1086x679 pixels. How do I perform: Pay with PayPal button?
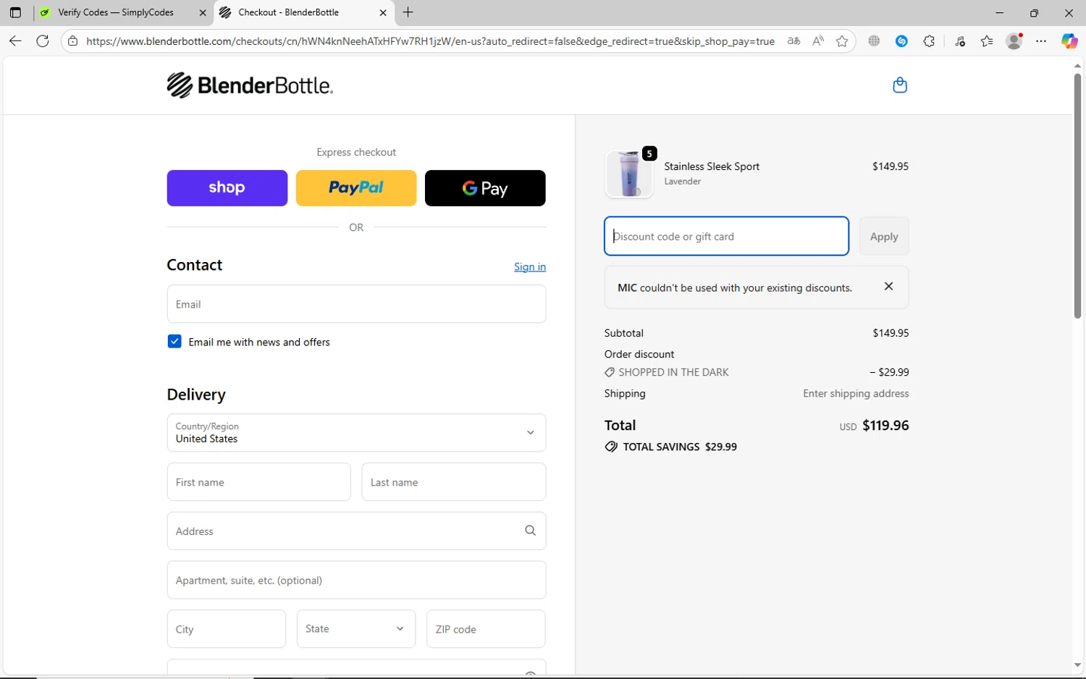pos(356,188)
